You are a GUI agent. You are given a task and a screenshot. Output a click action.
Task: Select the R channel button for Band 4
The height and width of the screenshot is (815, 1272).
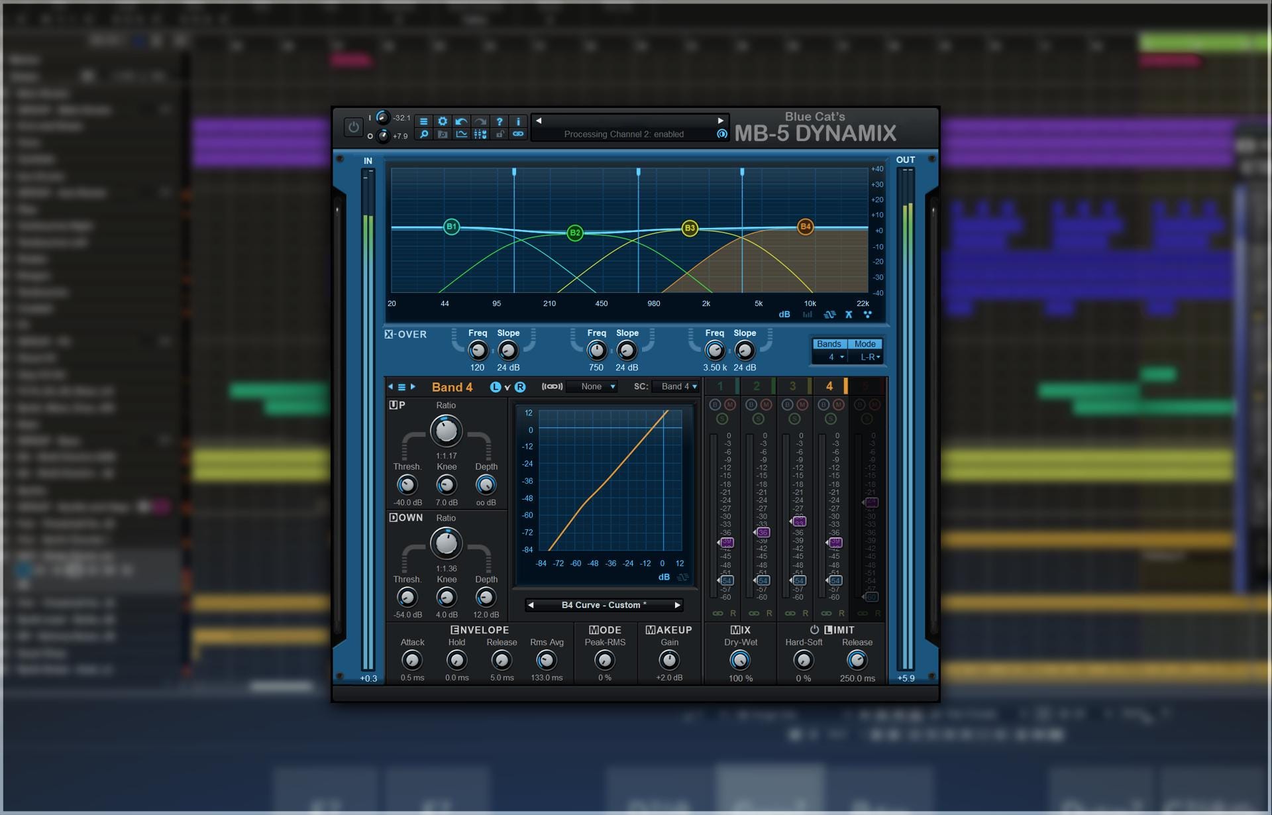coord(520,387)
